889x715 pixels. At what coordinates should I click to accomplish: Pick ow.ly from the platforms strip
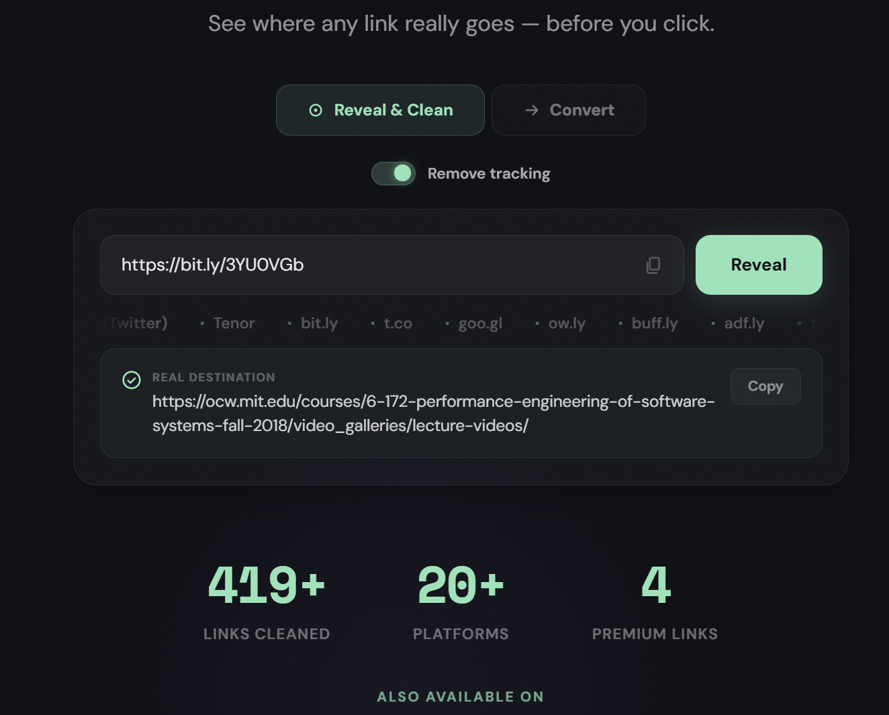tap(566, 323)
